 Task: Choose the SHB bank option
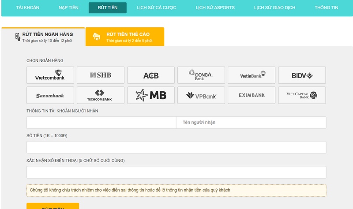pos(100,75)
